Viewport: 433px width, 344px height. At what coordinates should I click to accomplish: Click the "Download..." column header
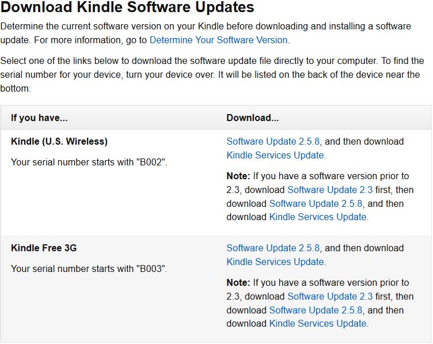point(253,118)
